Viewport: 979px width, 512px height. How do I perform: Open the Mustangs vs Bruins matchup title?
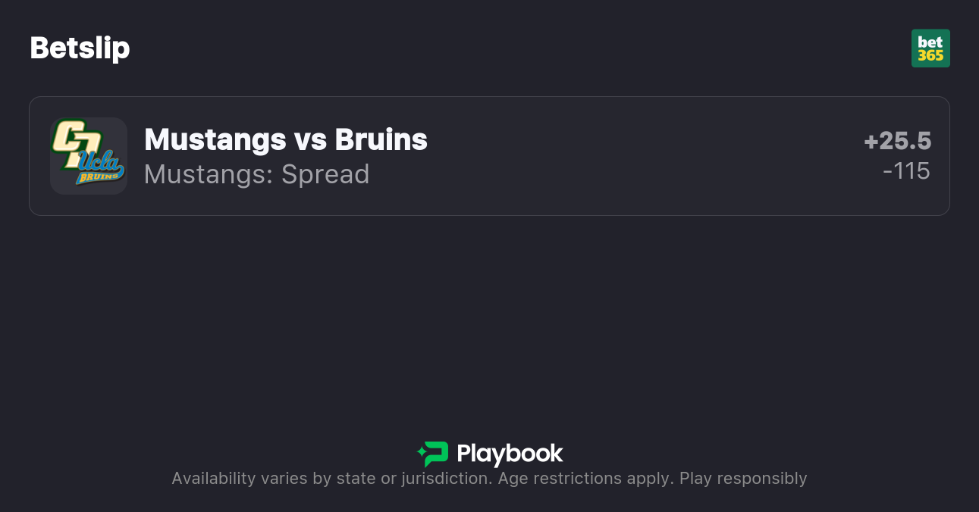click(285, 139)
